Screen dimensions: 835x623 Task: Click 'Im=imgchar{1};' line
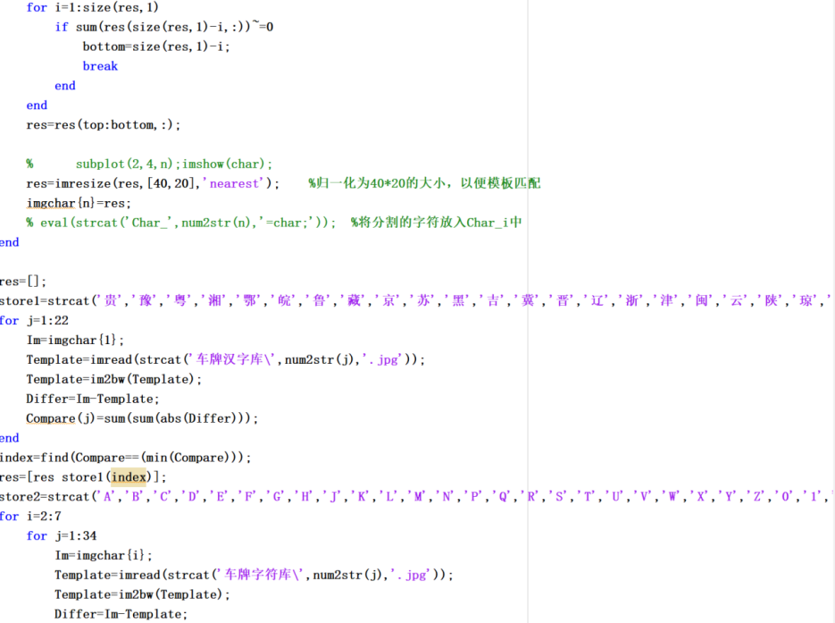[75, 340]
